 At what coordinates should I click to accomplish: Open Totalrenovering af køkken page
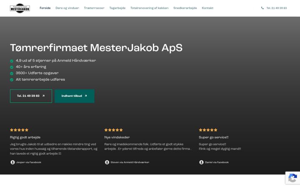point(150,8)
